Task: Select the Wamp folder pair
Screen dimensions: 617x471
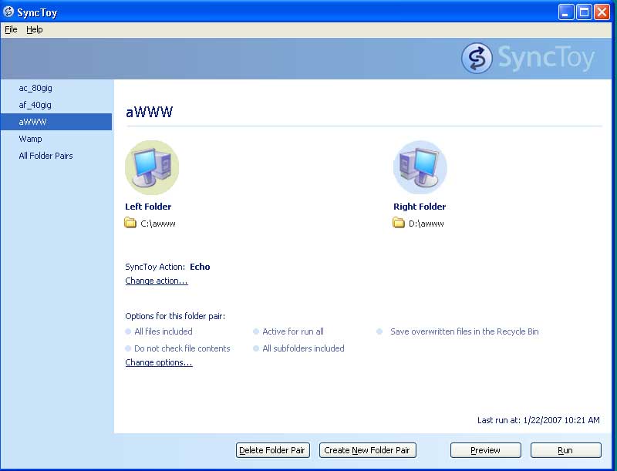Action: click(x=56, y=139)
